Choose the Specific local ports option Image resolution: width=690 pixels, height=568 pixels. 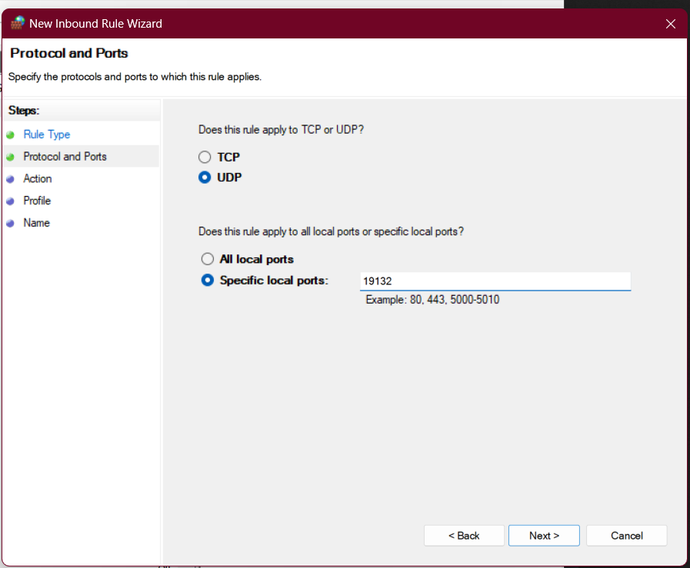click(x=207, y=281)
